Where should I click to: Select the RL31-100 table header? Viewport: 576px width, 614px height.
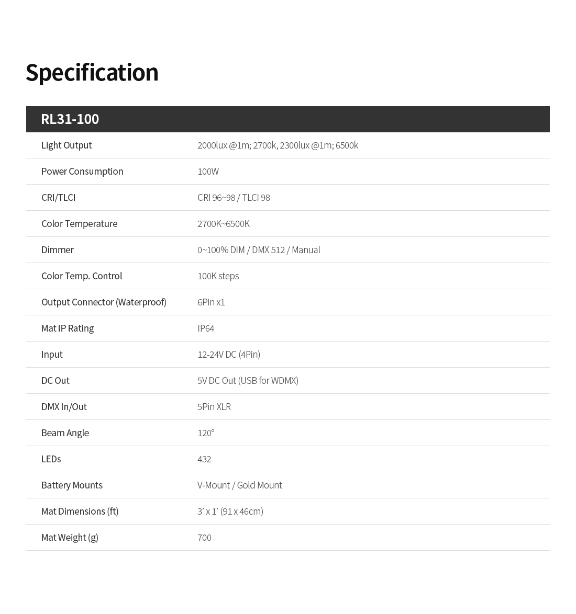[x=288, y=119]
